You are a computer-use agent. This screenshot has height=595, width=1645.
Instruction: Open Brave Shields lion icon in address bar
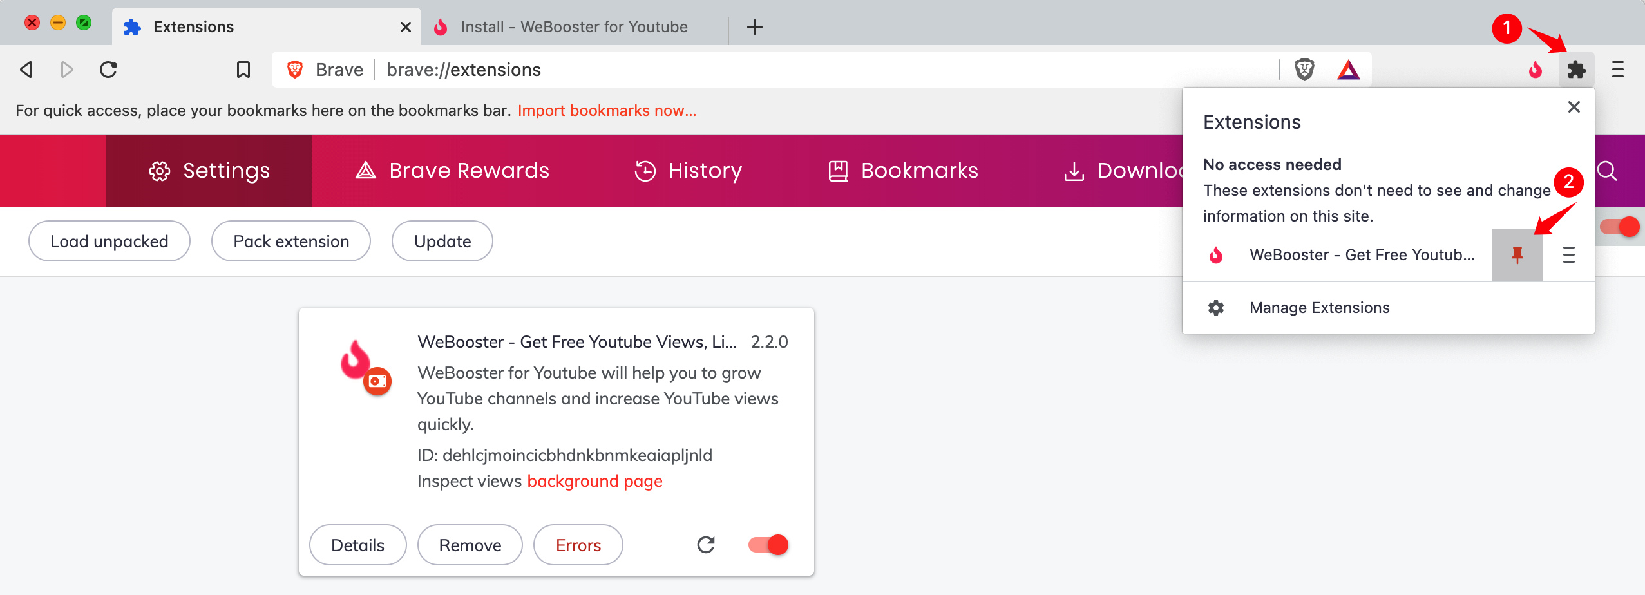tap(1304, 70)
